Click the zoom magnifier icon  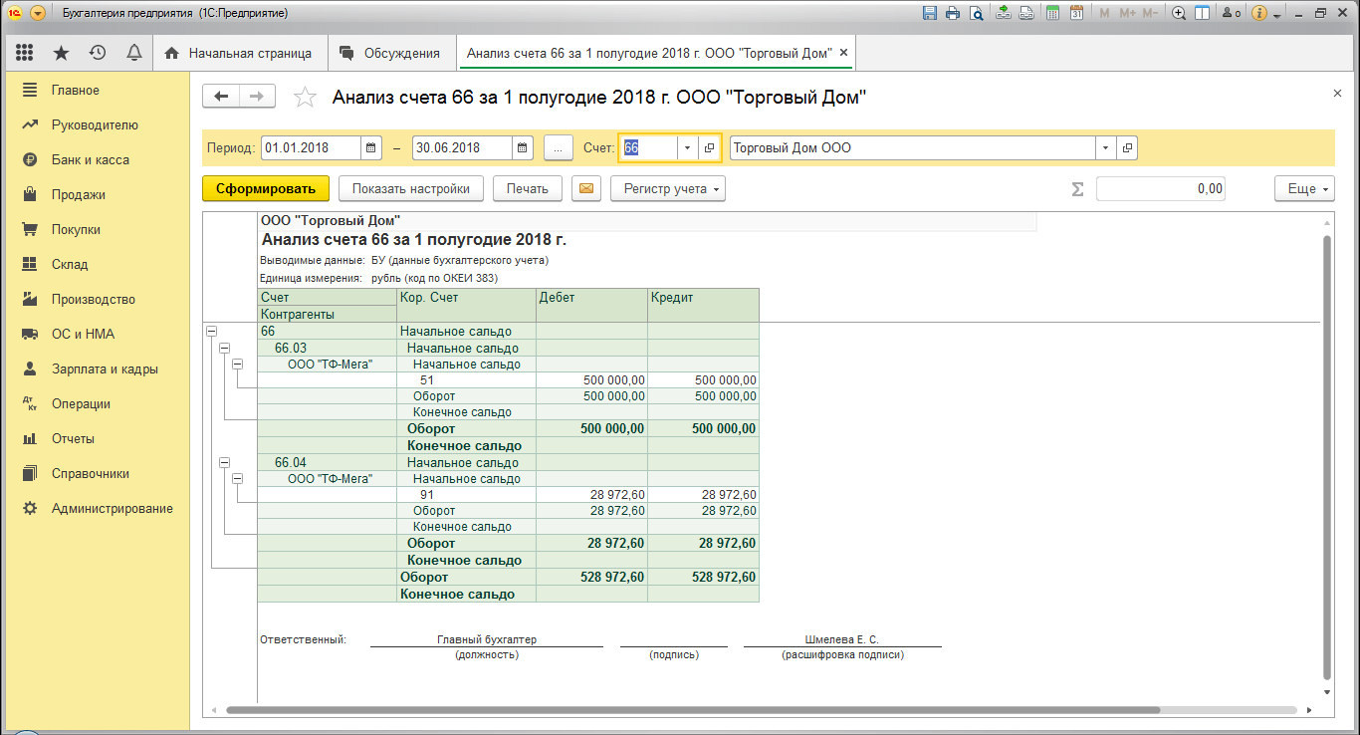1179,13
